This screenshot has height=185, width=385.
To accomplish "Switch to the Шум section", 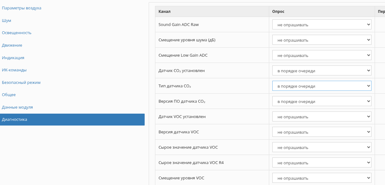I will point(7,20).
